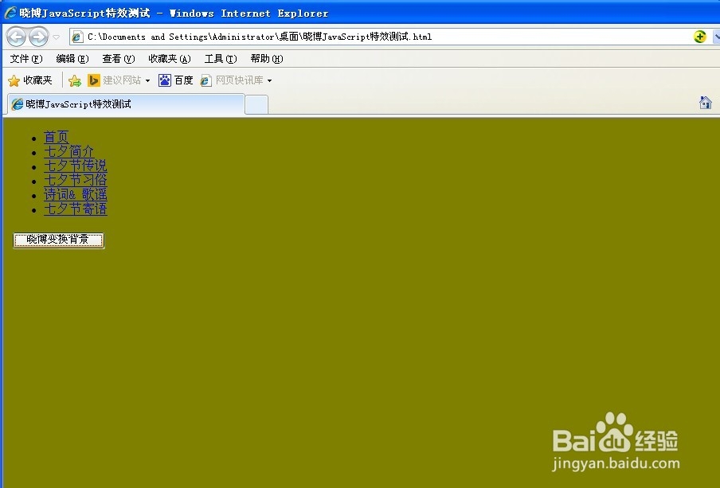Image resolution: width=720 pixels, height=488 pixels.
Task: Open the 工具 menu
Action: pos(220,58)
